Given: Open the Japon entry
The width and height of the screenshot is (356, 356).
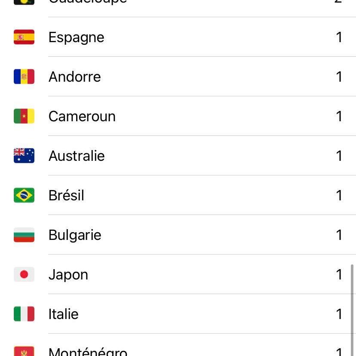Looking at the screenshot, I should [x=68, y=275].
